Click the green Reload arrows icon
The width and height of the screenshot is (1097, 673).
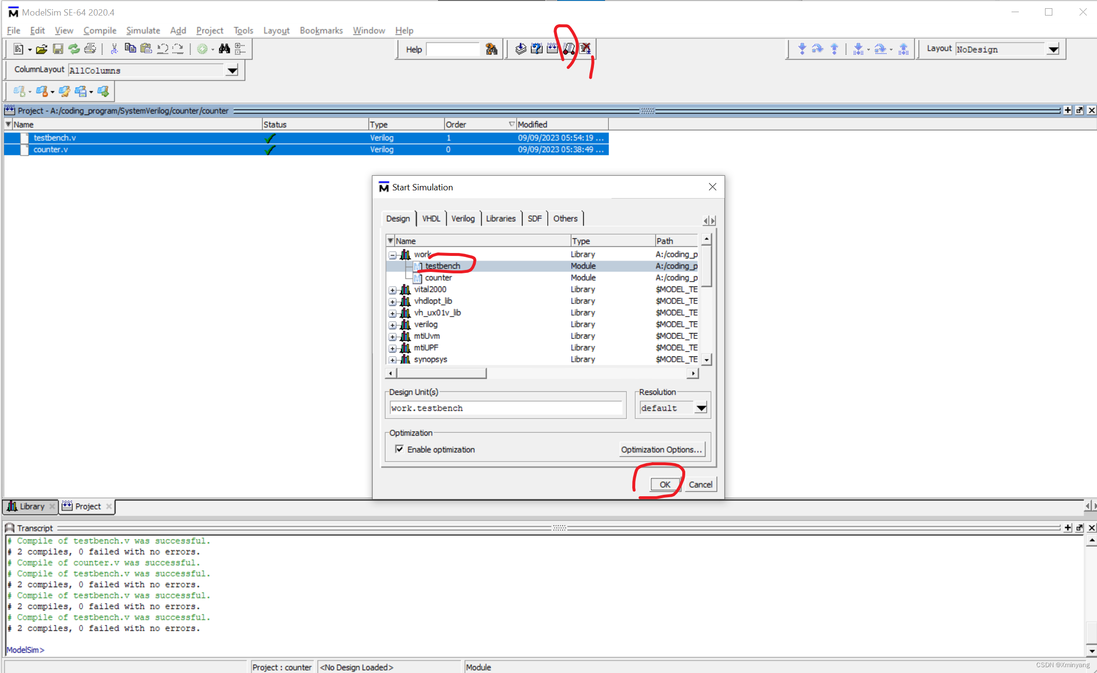point(74,49)
